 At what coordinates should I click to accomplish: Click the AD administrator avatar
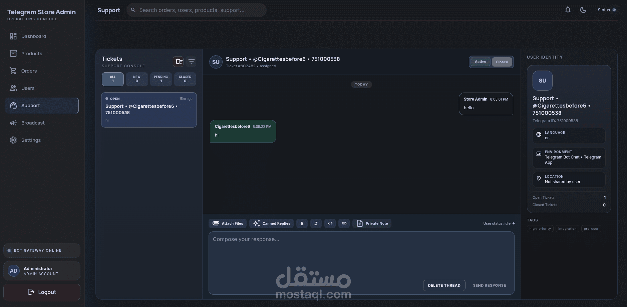14,271
